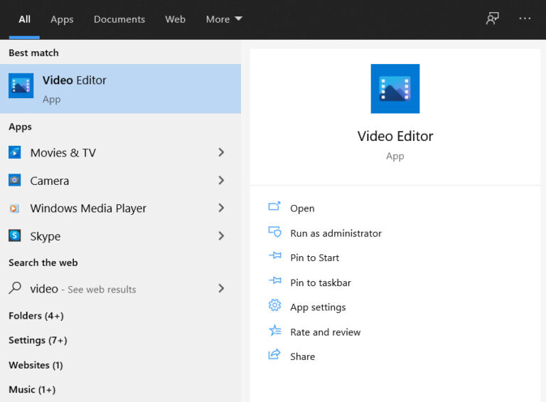Choose Run as administrator
Image resolution: width=546 pixels, height=402 pixels.
pyautogui.click(x=336, y=233)
